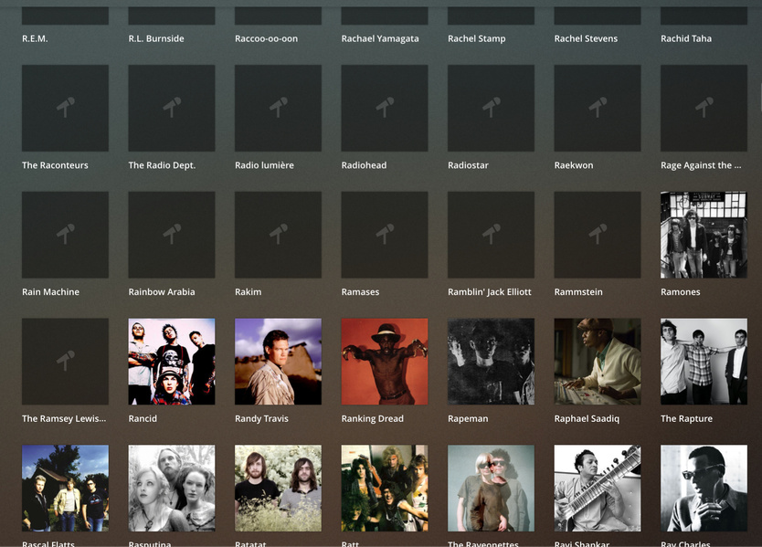
Task: Open the Rasputina group photo
Action: pos(172,489)
